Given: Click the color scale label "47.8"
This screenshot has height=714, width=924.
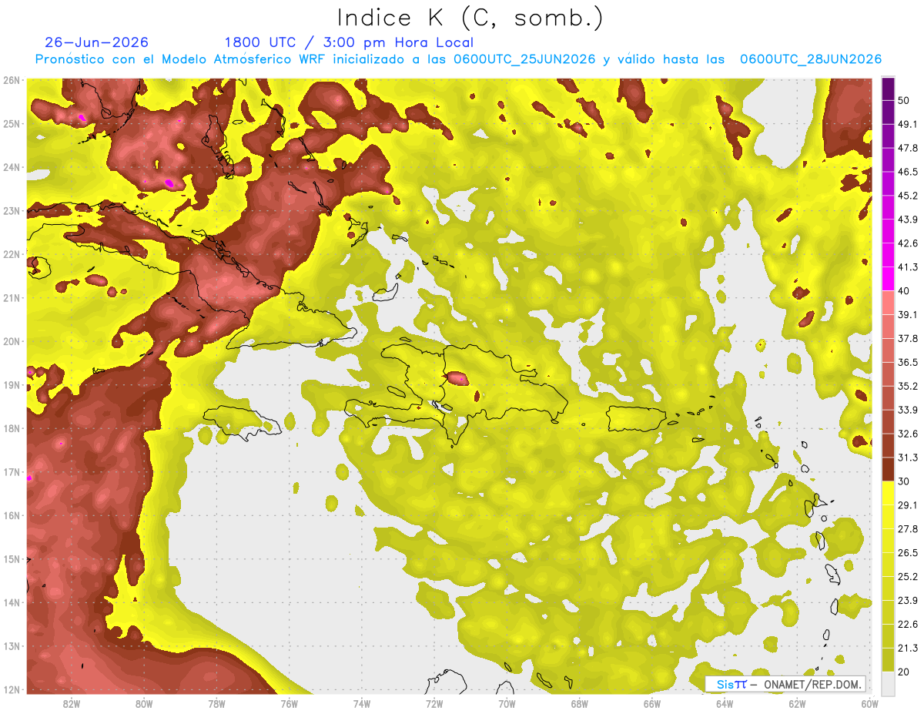Looking at the screenshot, I should 908,148.
